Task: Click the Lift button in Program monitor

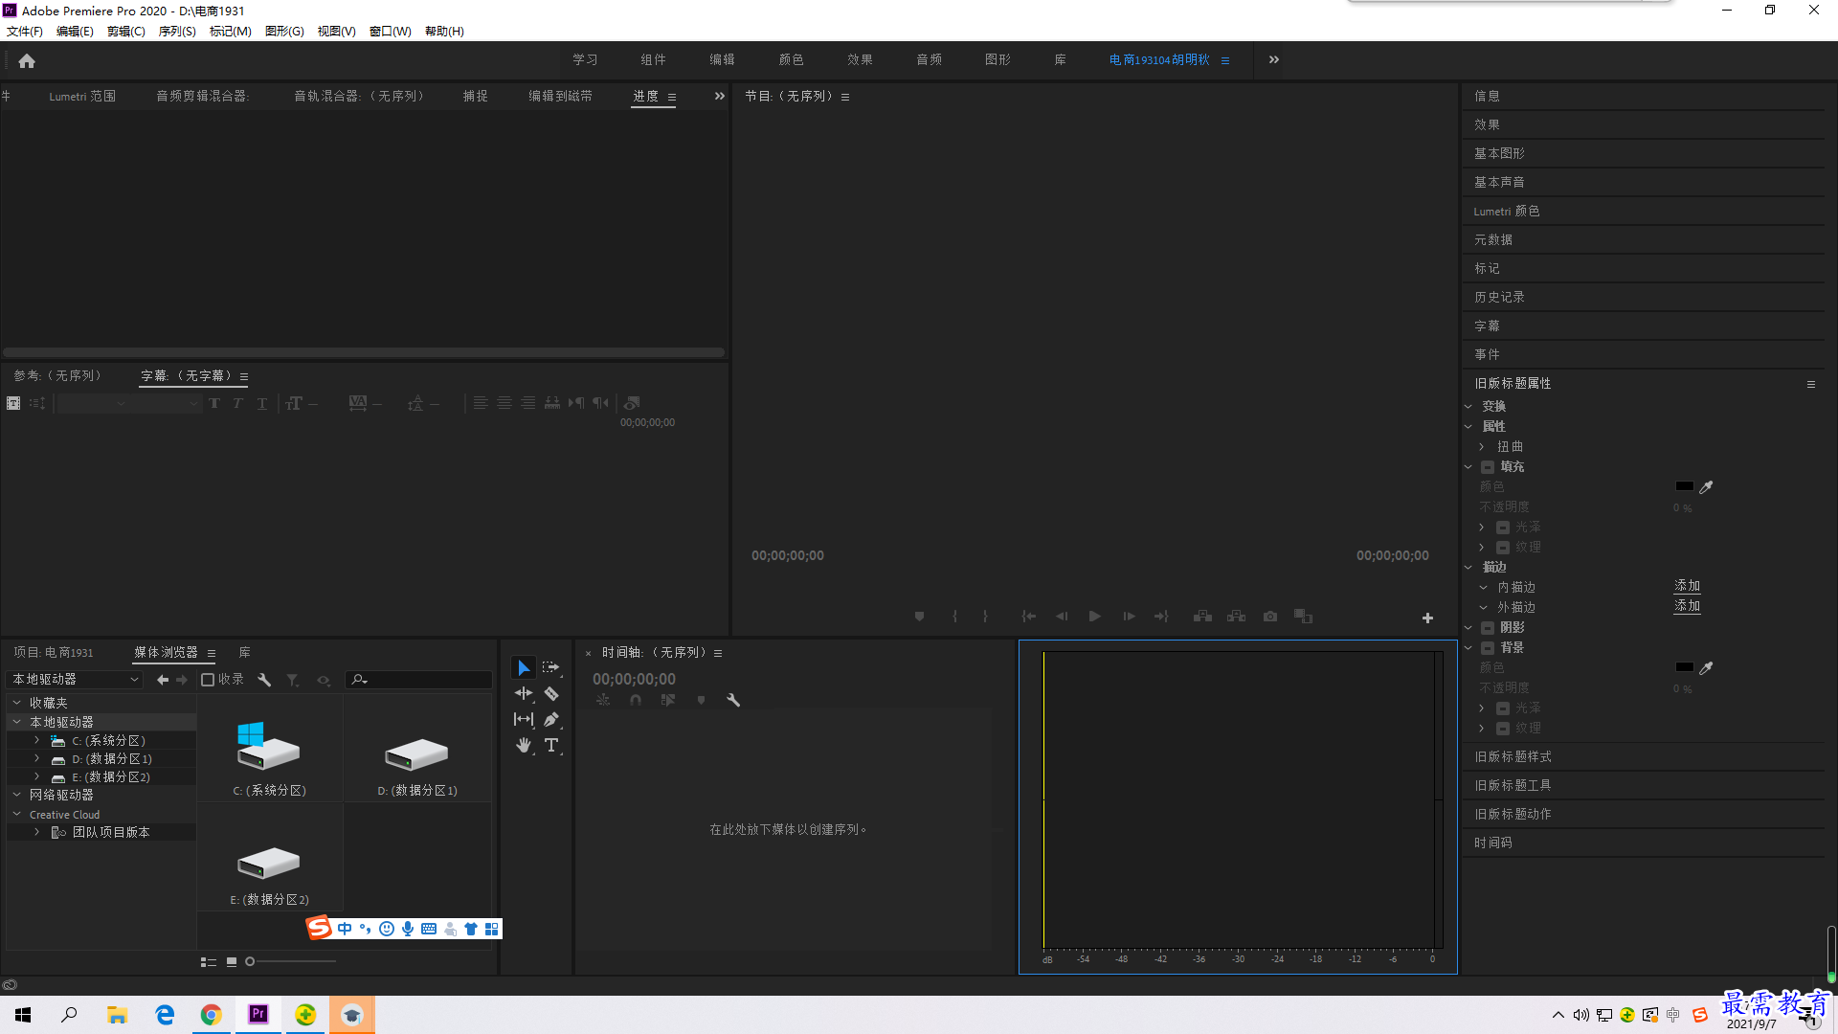Action: coord(1203,617)
